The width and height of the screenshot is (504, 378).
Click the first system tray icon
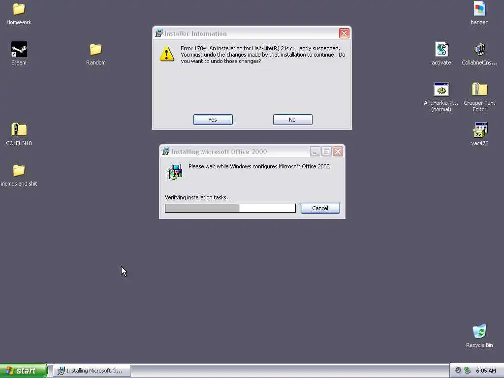pos(457,371)
